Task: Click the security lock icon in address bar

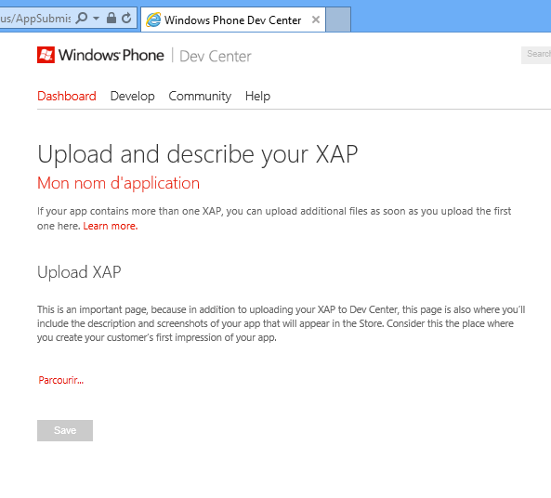Action: coord(112,18)
